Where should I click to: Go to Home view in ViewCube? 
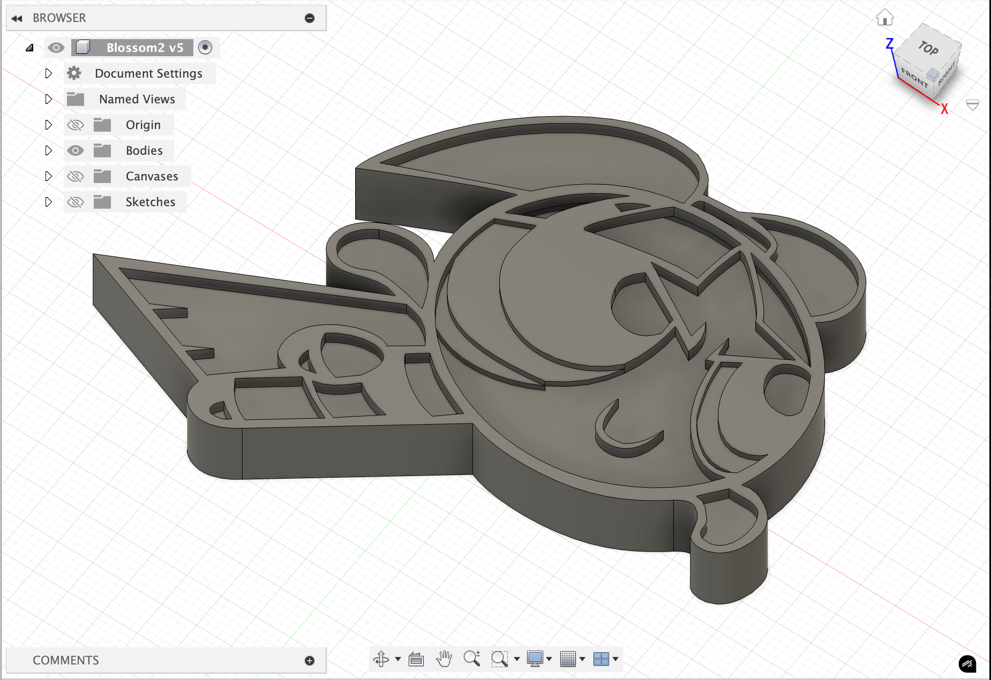tap(885, 18)
